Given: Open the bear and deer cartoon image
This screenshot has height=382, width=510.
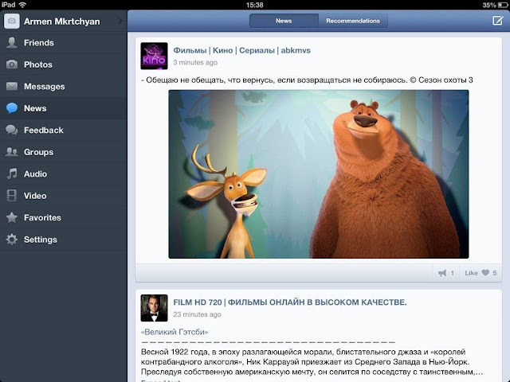Looking at the screenshot, I should point(319,174).
